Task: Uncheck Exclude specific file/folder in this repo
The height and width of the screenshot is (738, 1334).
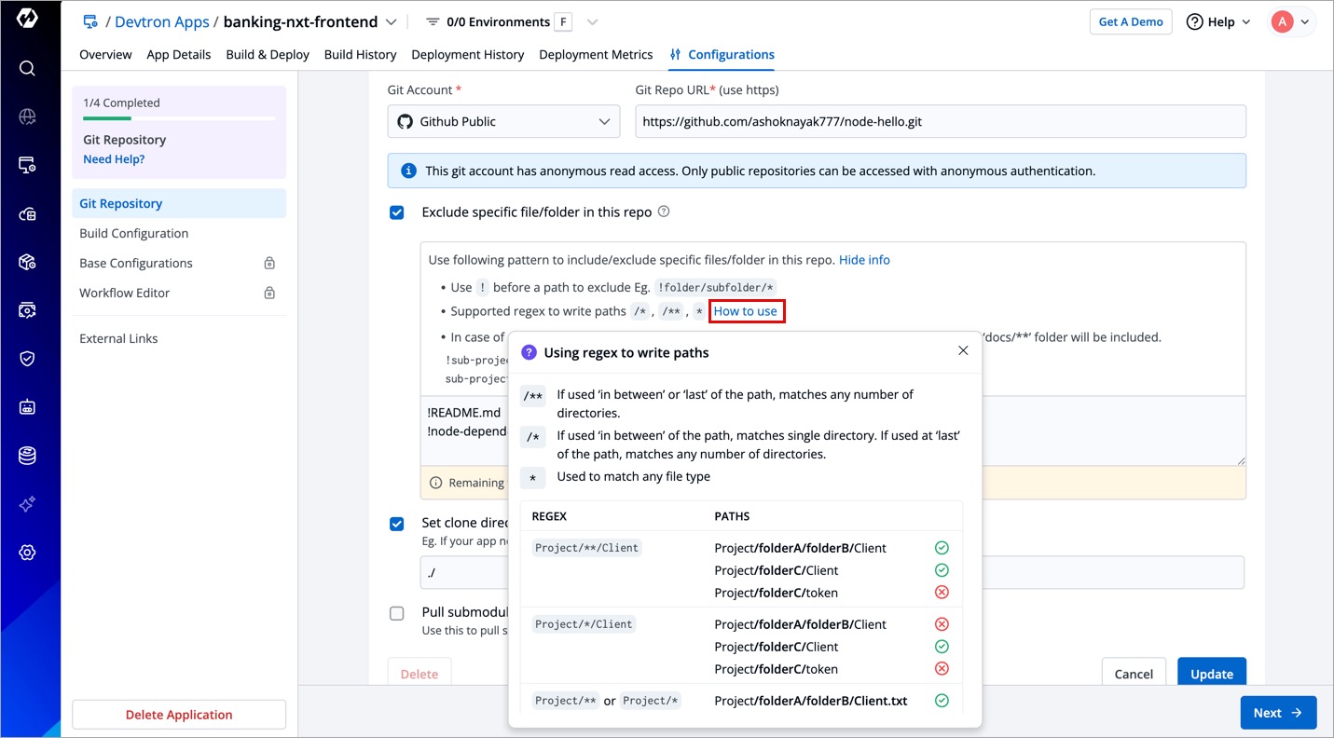Action: point(397,212)
